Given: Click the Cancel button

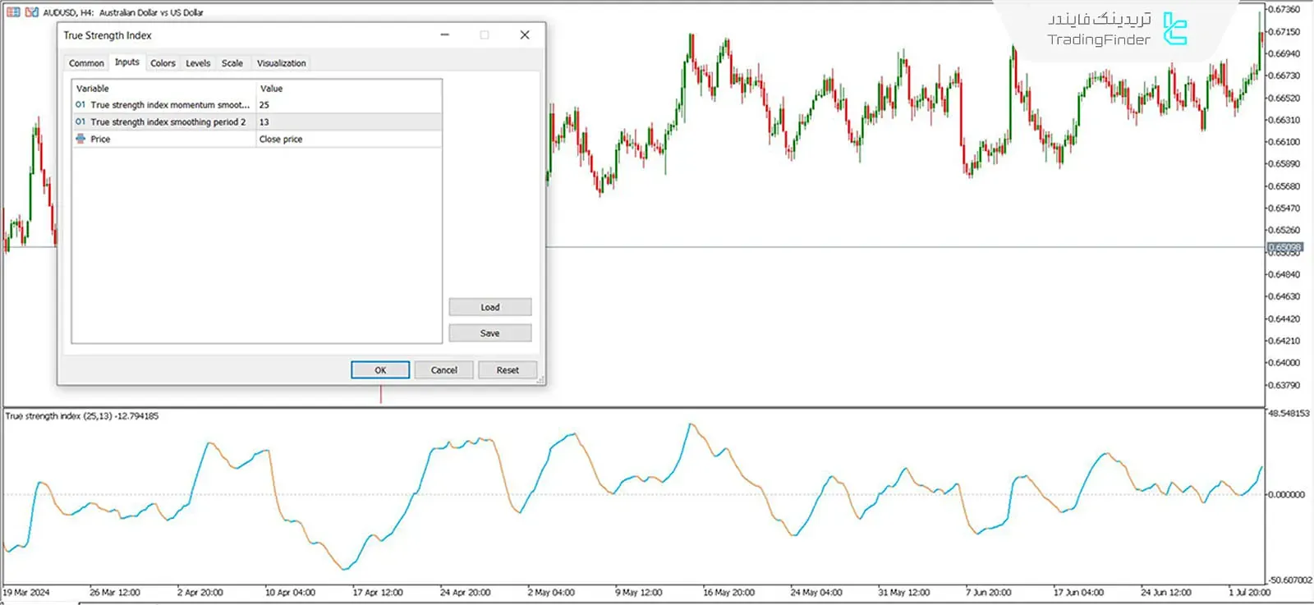Looking at the screenshot, I should coord(444,370).
